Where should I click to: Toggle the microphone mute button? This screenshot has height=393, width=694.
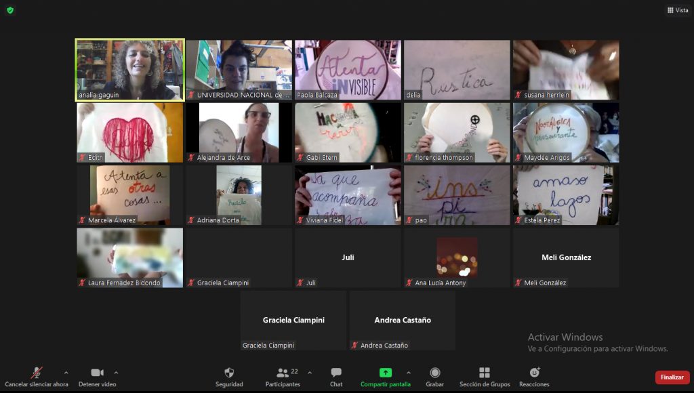coord(37,373)
